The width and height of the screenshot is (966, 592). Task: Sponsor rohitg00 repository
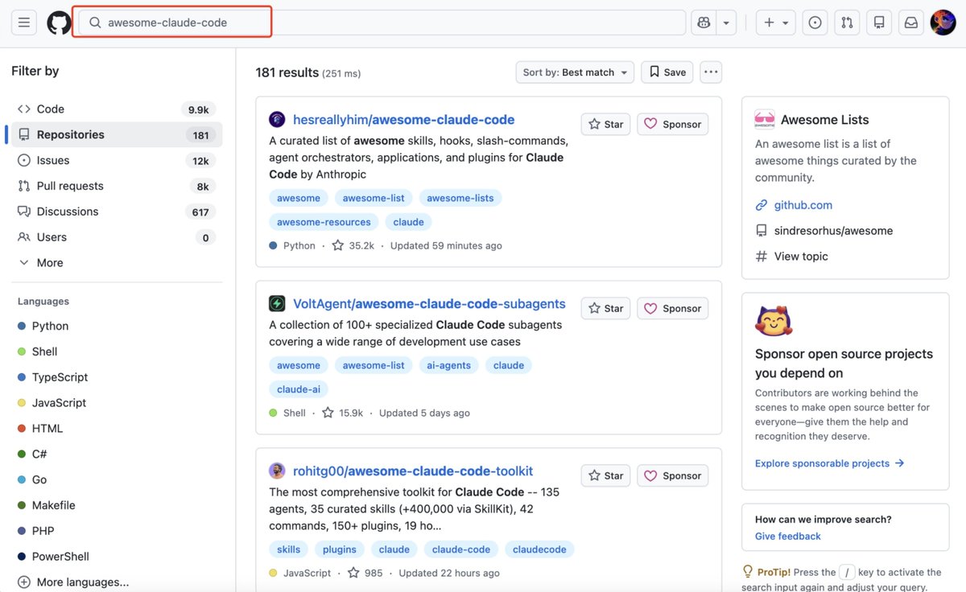coord(673,475)
